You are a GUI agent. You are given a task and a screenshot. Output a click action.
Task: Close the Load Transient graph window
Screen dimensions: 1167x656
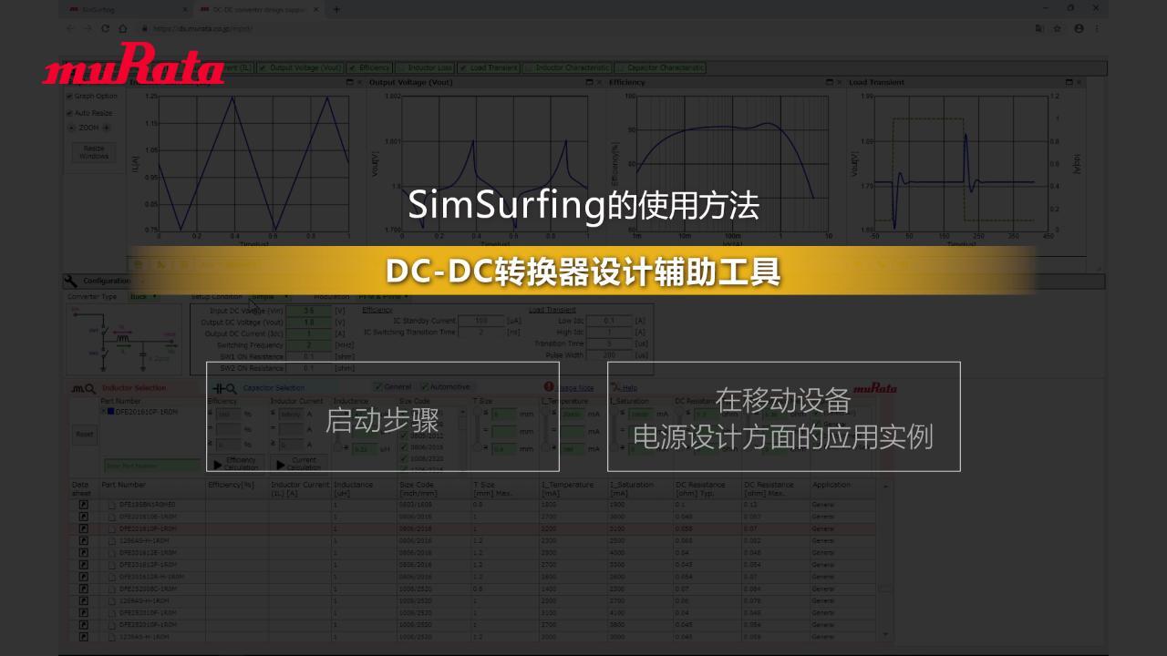pos(1079,82)
